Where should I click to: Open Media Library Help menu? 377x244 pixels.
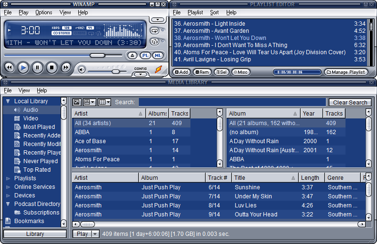tap(42, 90)
